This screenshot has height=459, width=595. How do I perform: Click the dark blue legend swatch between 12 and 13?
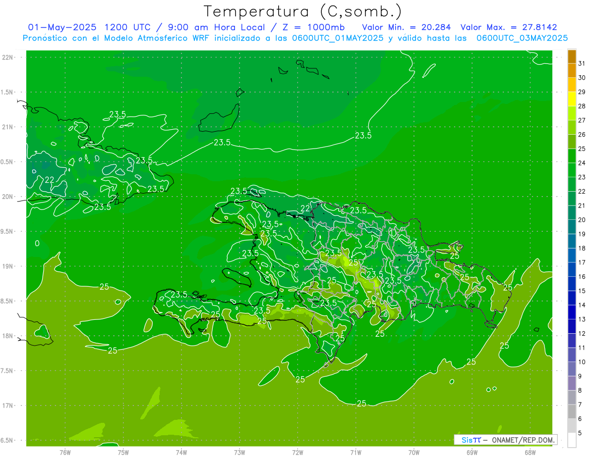point(572,326)
